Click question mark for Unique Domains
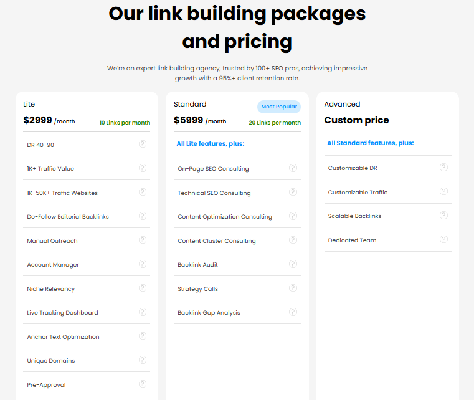 pyautogui.click(x=143, y=360)
